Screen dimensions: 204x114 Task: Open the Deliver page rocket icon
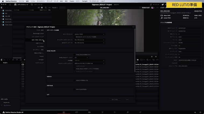(140, 112)
